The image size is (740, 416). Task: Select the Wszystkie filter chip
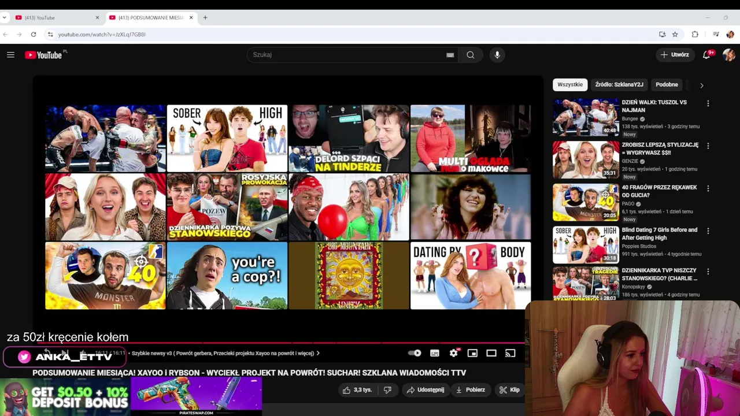pyautogui.click(x=570, y=84)
